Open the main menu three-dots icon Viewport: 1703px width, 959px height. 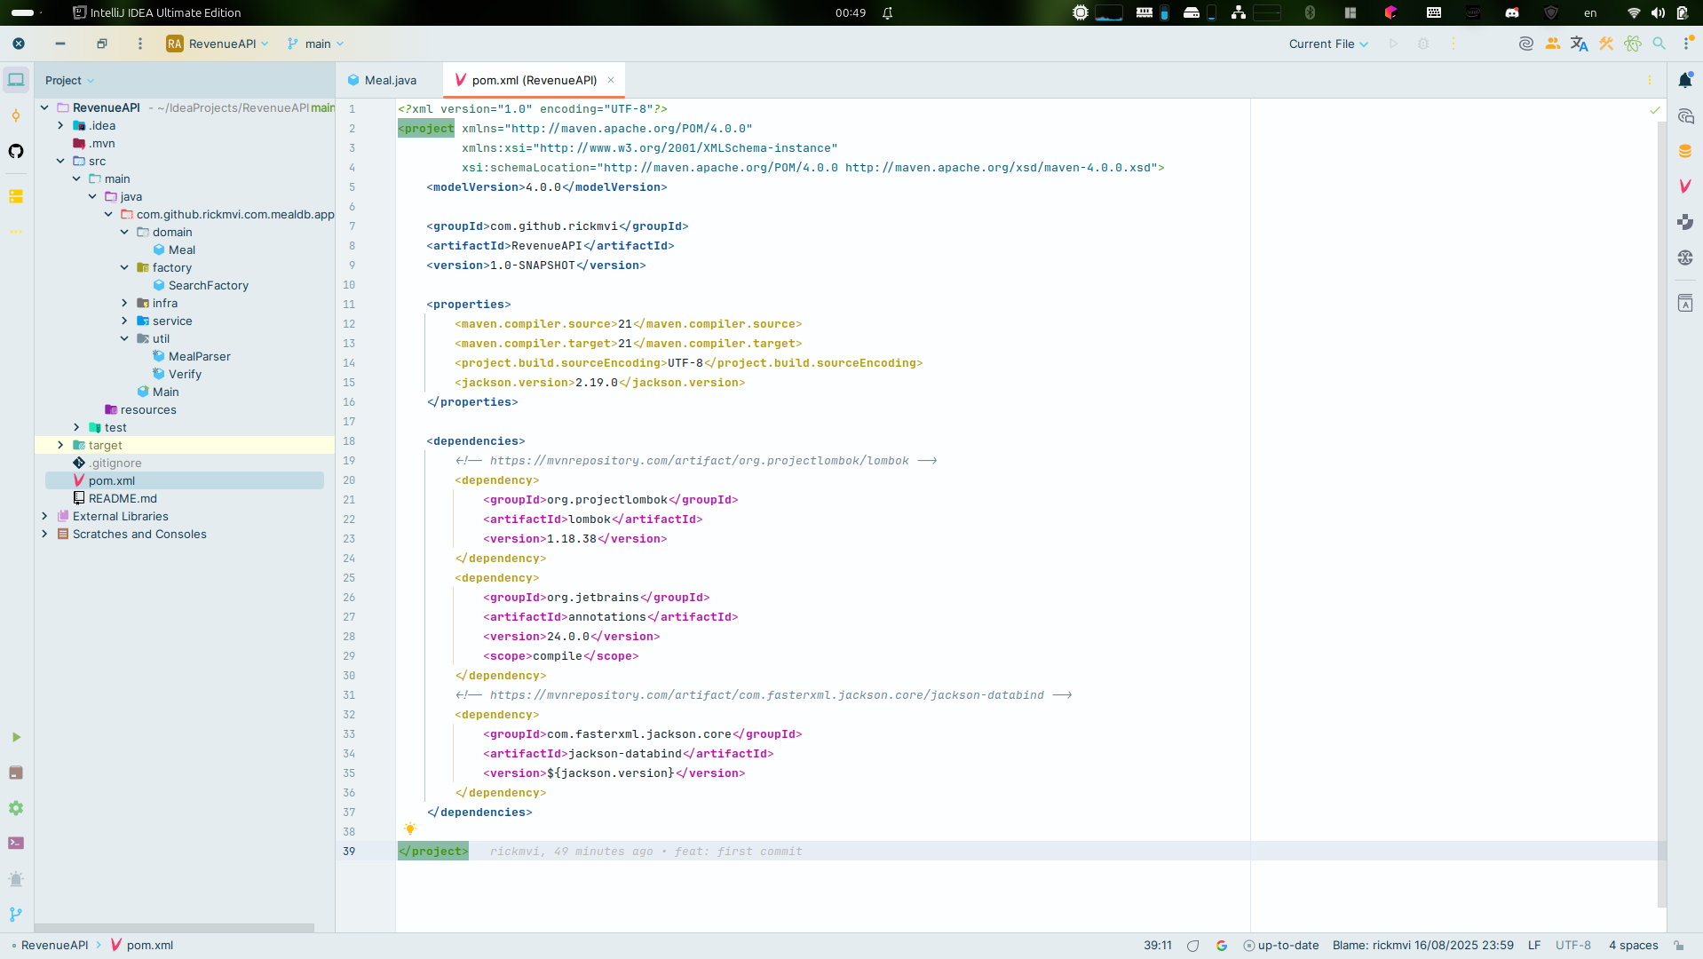click(139, 44)
